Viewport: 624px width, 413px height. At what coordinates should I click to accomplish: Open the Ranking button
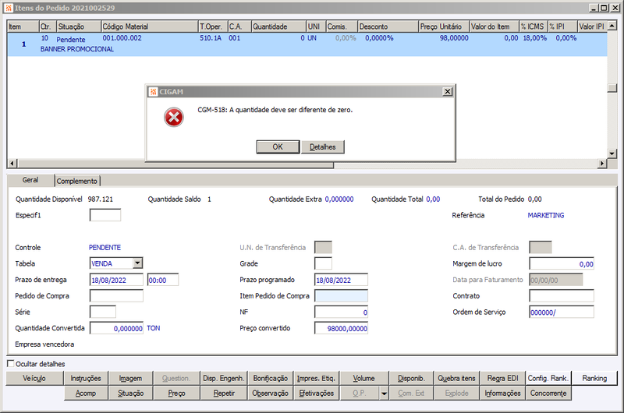point(594,378)
